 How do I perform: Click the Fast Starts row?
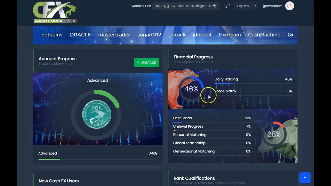pos(212,119)
